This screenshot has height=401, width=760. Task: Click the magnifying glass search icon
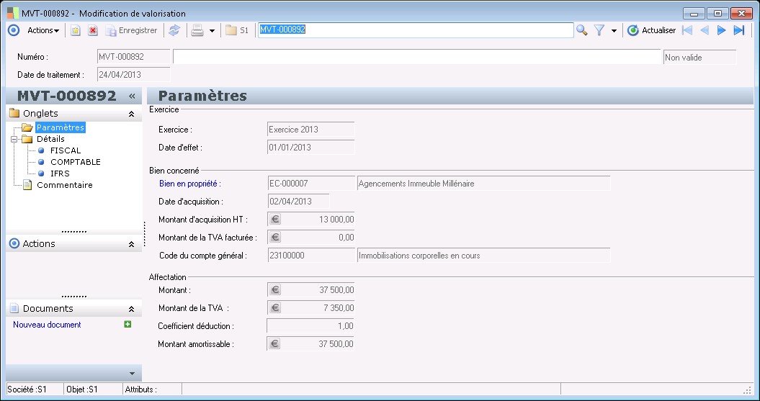581,30
